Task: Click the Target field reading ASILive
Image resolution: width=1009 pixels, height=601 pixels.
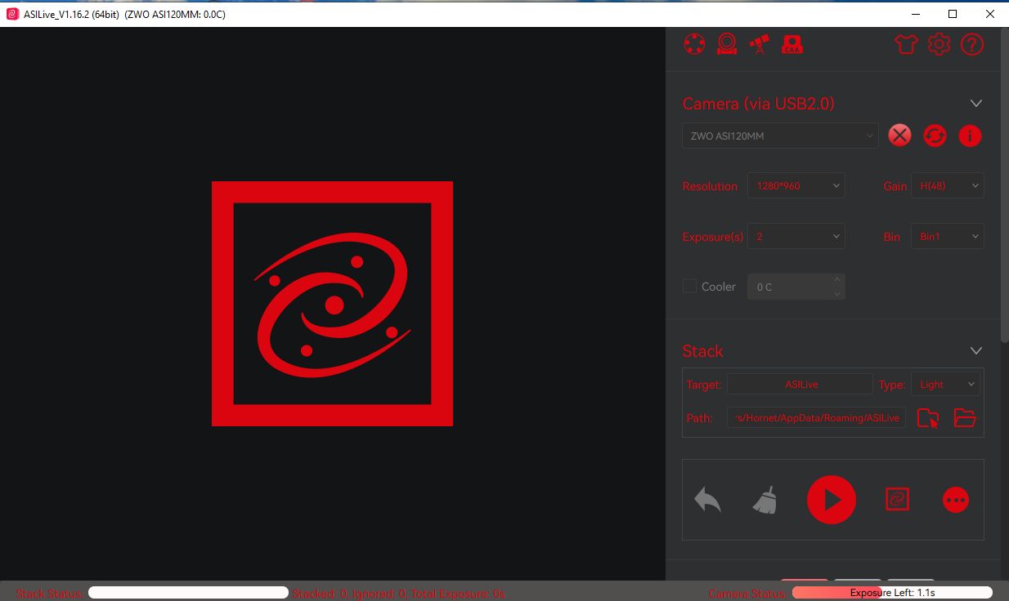Action: (800, 384)
